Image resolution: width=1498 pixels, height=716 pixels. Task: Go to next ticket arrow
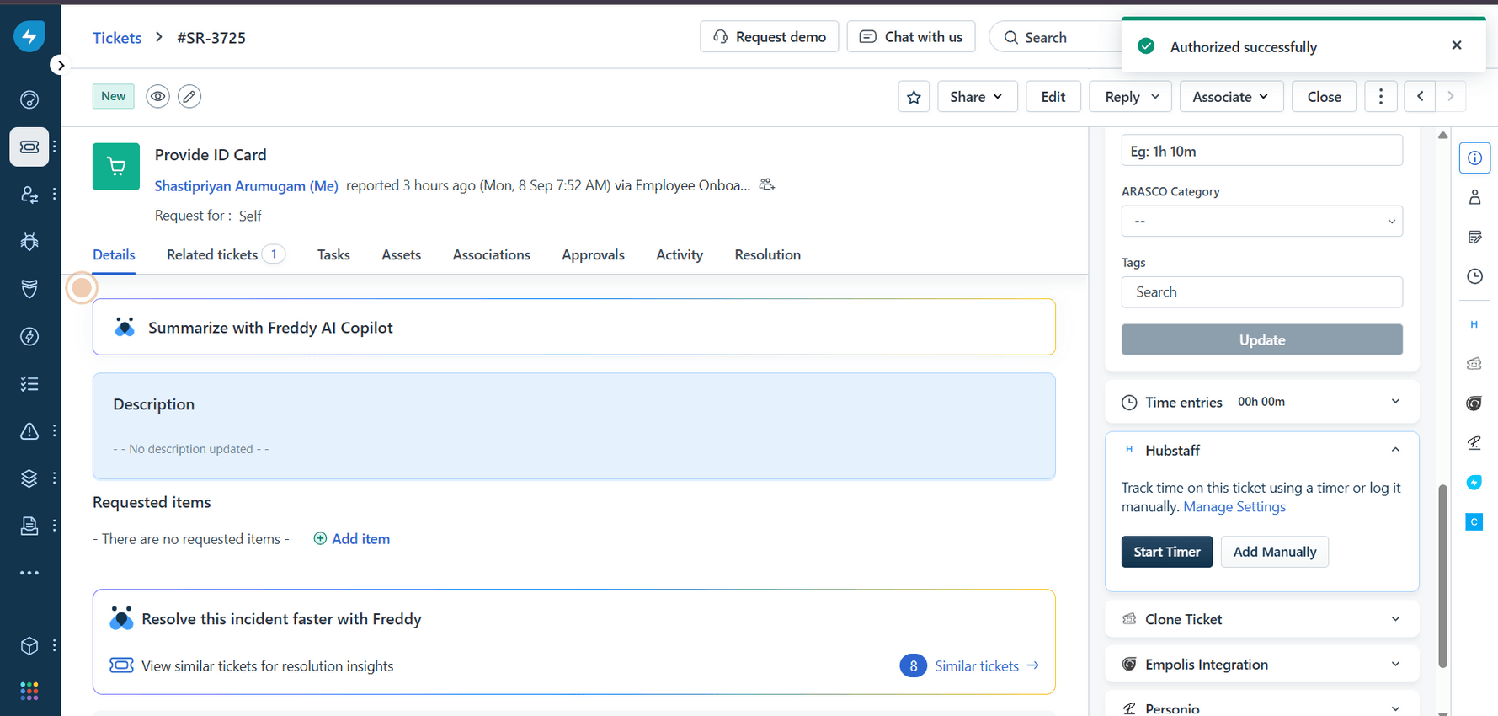[x=1450, y=97]
